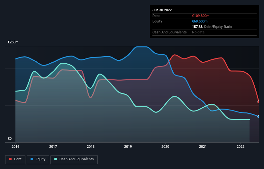Screen dimensions: 264x169
Task: Click the teal Cash And Equivalents legend dot
Action: coord(56,159)
